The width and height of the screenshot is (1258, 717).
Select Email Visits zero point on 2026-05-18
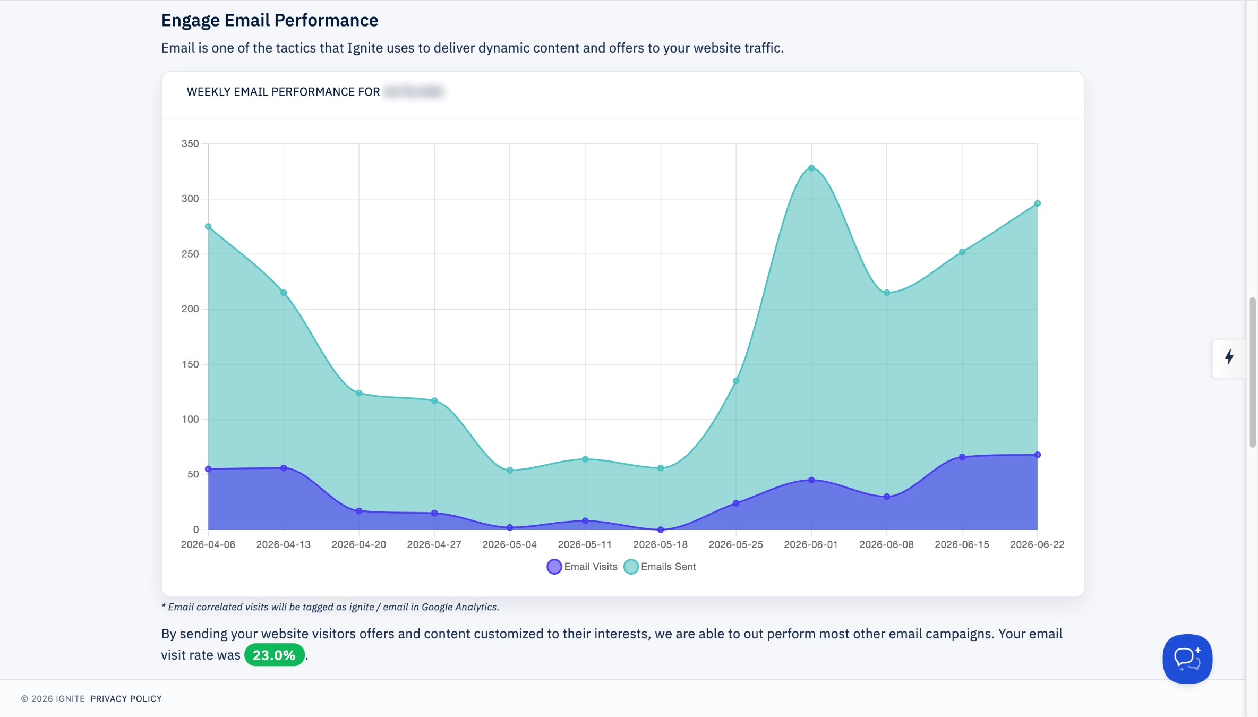coord(661,530)
